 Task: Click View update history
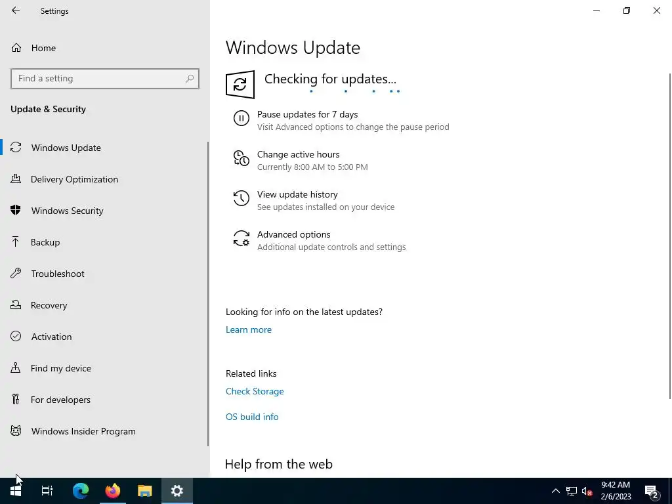click(297, 194)
